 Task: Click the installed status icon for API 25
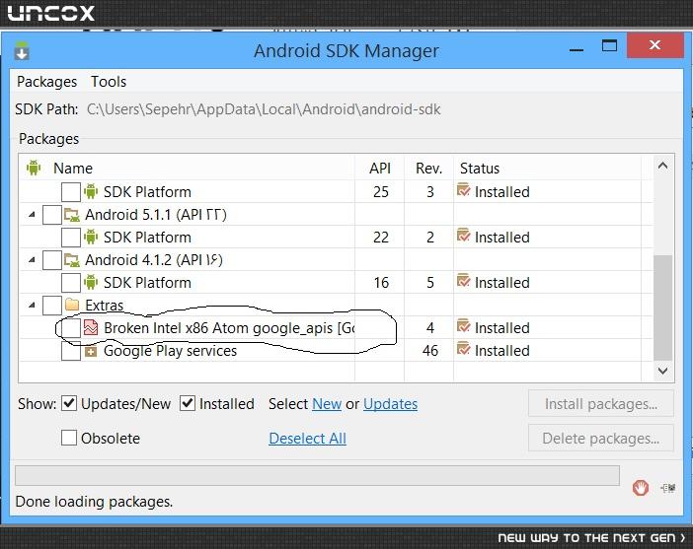464,190
